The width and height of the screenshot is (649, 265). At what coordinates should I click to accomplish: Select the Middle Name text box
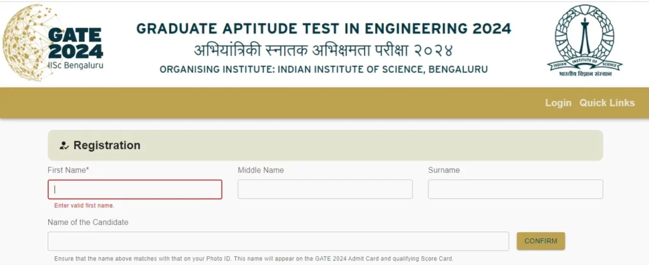(325, 189)
